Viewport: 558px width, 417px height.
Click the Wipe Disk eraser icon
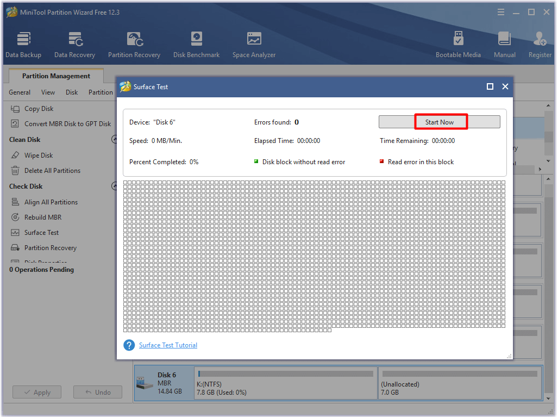(x=15, y=155)
